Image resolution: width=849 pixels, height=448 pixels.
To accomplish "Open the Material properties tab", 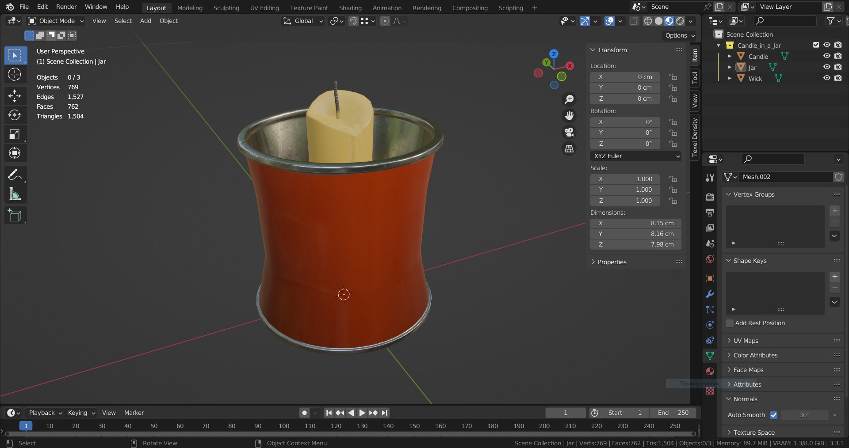I will (x=710, y=371).
